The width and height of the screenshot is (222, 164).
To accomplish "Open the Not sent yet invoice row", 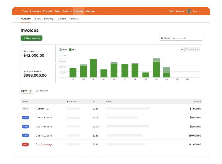I will coord(111,109).
